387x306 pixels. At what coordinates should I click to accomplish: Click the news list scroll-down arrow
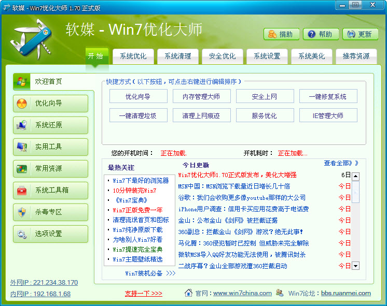coord(356,266)
